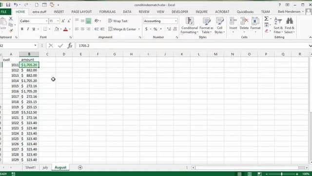Switch to the FORMULAS tab

(x=107, y=12)
